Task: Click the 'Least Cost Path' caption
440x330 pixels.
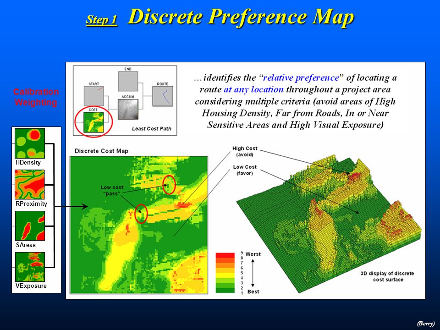Action: click(152, 128)
